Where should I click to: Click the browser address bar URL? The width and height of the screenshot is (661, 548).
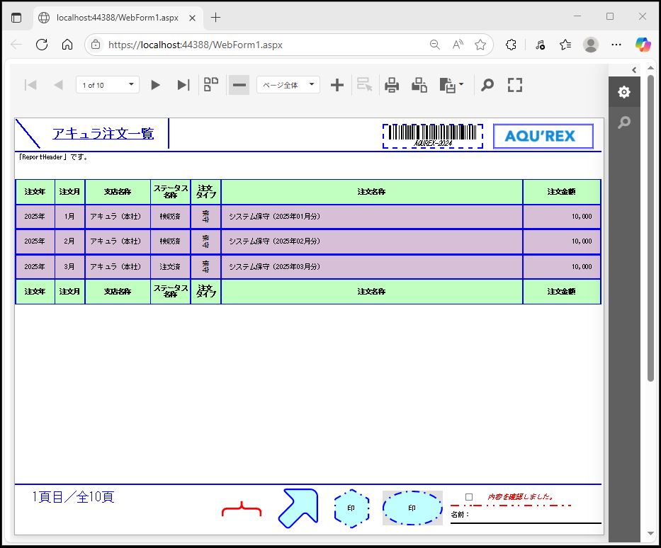tap(195, 45)
